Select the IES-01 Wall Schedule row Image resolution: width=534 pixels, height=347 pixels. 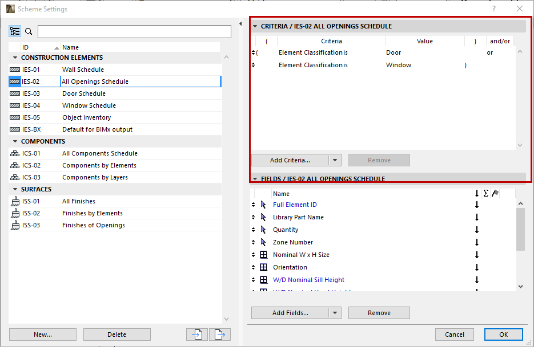(115, 70)
